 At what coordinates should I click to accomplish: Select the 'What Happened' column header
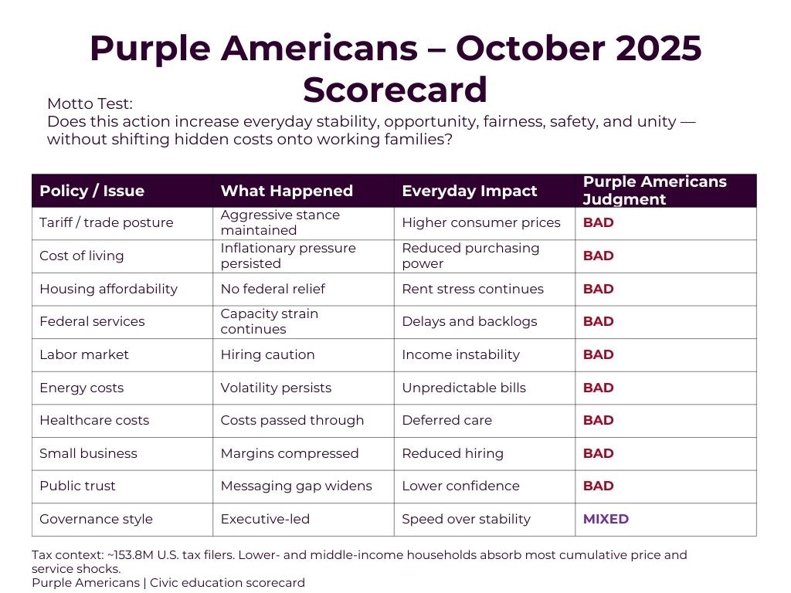(287, 191)
